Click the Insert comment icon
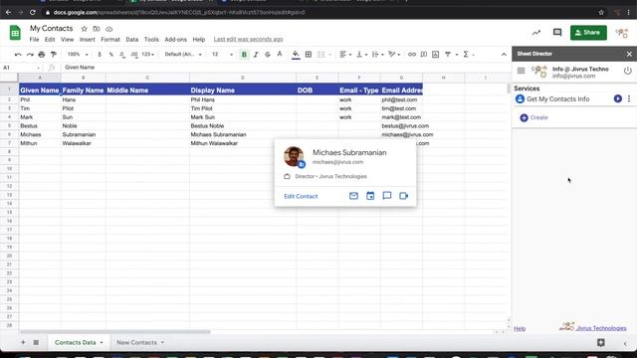 [424, 55]
